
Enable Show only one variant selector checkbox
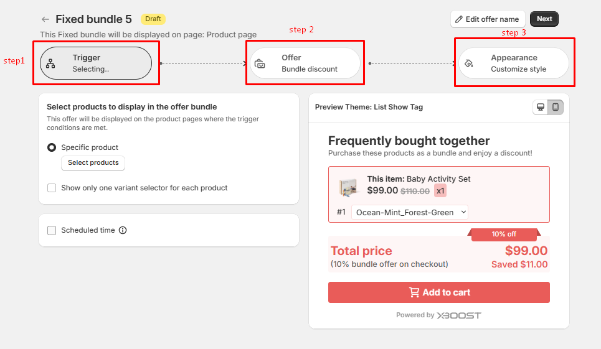(52, 188)
